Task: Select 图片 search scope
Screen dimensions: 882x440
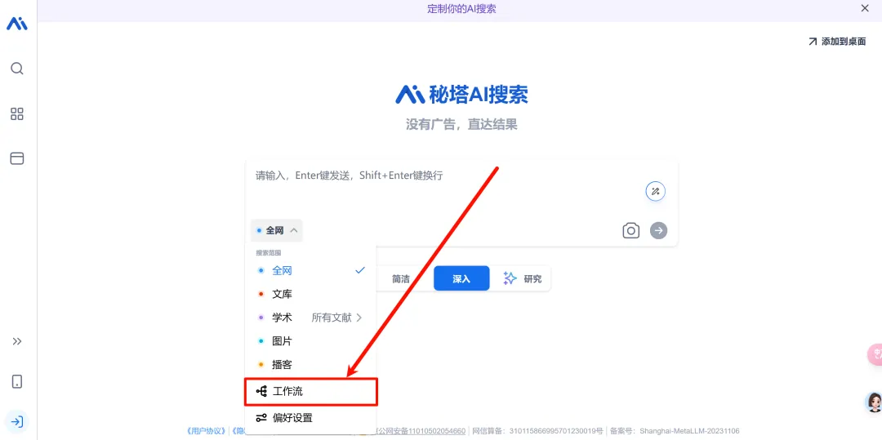Action: 311,341
